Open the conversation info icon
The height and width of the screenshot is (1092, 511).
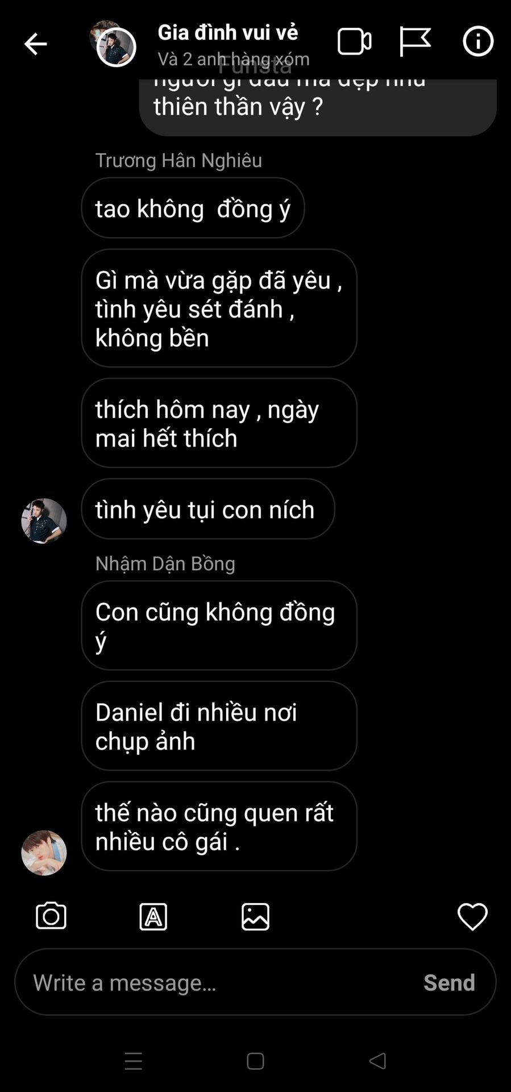[x=478, y=42]
